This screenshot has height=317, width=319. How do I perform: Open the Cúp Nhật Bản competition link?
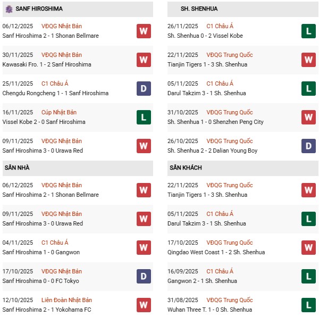tap(59, 112)
